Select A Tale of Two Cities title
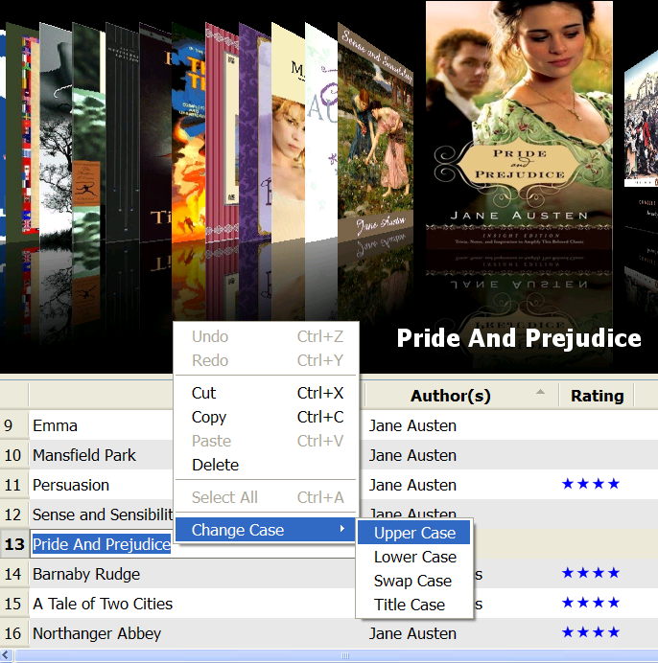The image size is (658, 663). 103,604
